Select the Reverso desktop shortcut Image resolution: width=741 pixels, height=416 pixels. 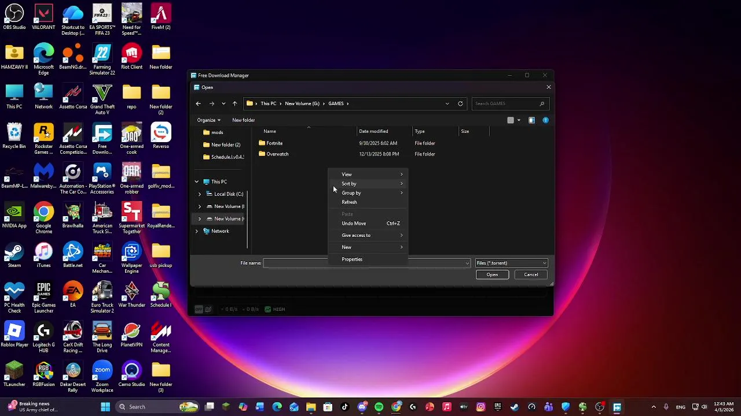(161, 136)
